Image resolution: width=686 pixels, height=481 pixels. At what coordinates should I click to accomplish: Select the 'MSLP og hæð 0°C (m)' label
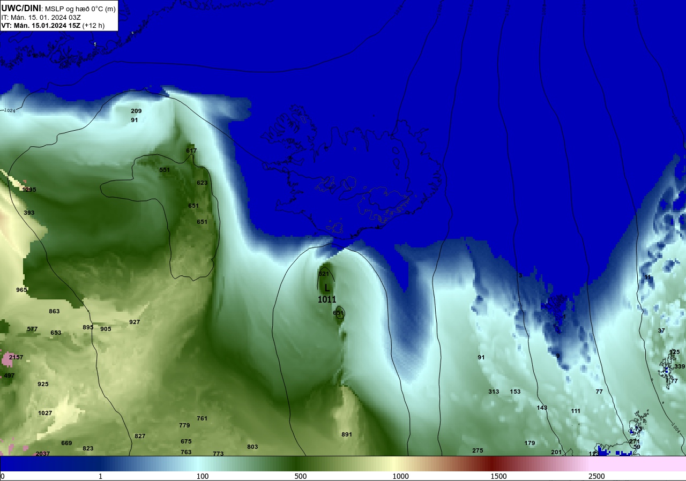click(x=80, y=9)
